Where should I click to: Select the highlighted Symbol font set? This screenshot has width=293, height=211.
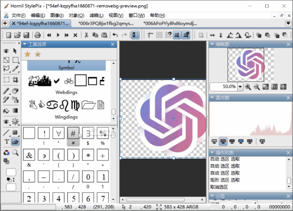[66, 65]
